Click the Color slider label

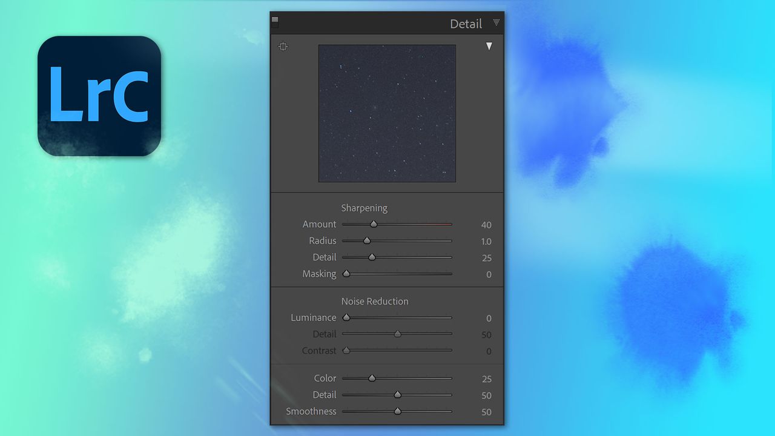click(325, 378)
